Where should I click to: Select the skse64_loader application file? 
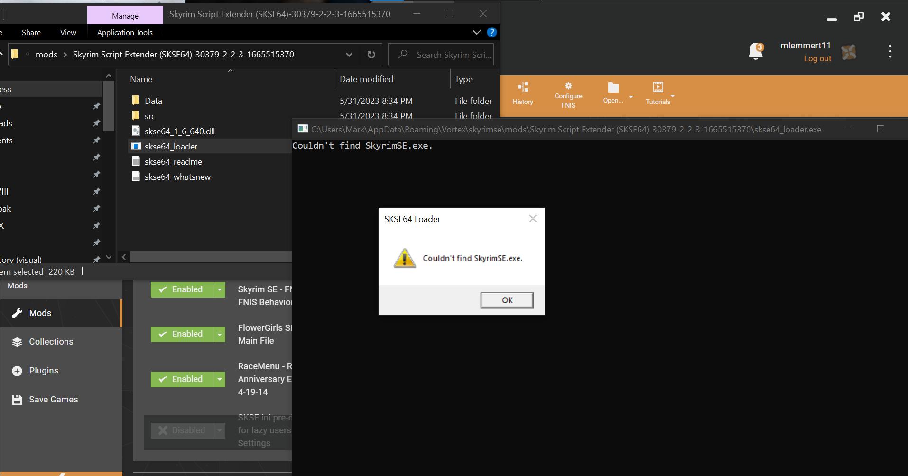pyautogui.click(x=171, y=146)
